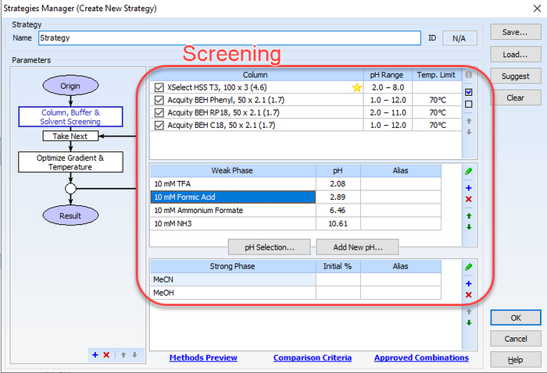The width and height of the screenshot is (547, 373).
Task: Click the favorite star on XSelect HSS T3
Action: [x=356, y=87]
